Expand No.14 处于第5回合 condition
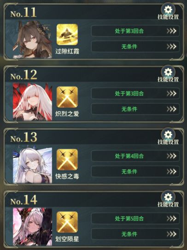Viewport: 187px width, 250px height. (x=135, y=218)
